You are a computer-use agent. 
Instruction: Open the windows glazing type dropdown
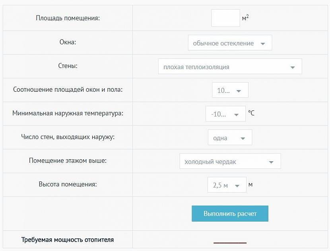230,43
